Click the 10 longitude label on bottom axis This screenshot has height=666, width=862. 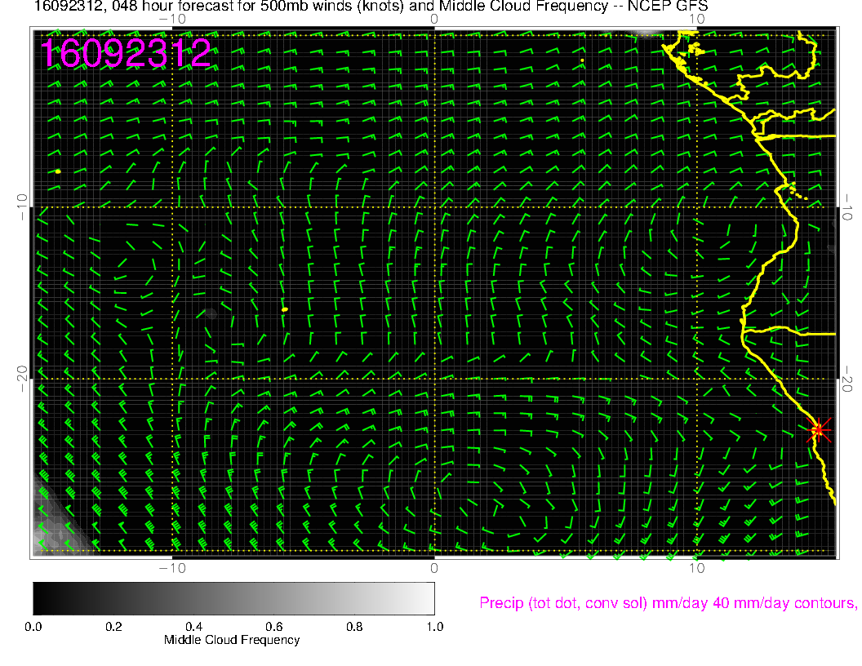[x=697, y=568]
